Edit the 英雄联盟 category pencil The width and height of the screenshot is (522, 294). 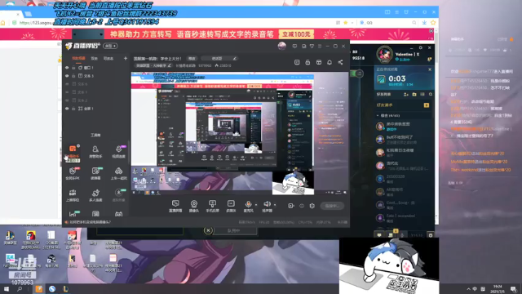pos(170,65)
